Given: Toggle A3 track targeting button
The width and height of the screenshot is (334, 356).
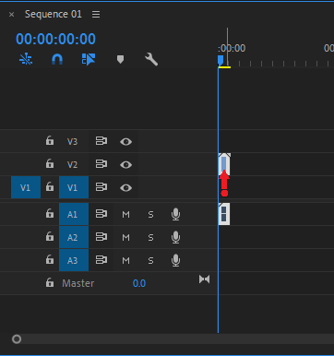Looking at the screenshot, I should tap(74, 260).
